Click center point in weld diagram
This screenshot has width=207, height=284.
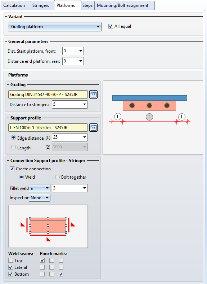tap(48, 225)
